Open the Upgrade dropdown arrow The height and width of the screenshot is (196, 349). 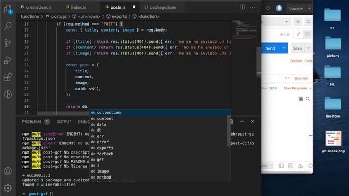point(309,8)
